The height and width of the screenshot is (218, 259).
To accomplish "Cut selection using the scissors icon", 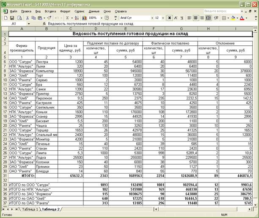I will 28,18.
